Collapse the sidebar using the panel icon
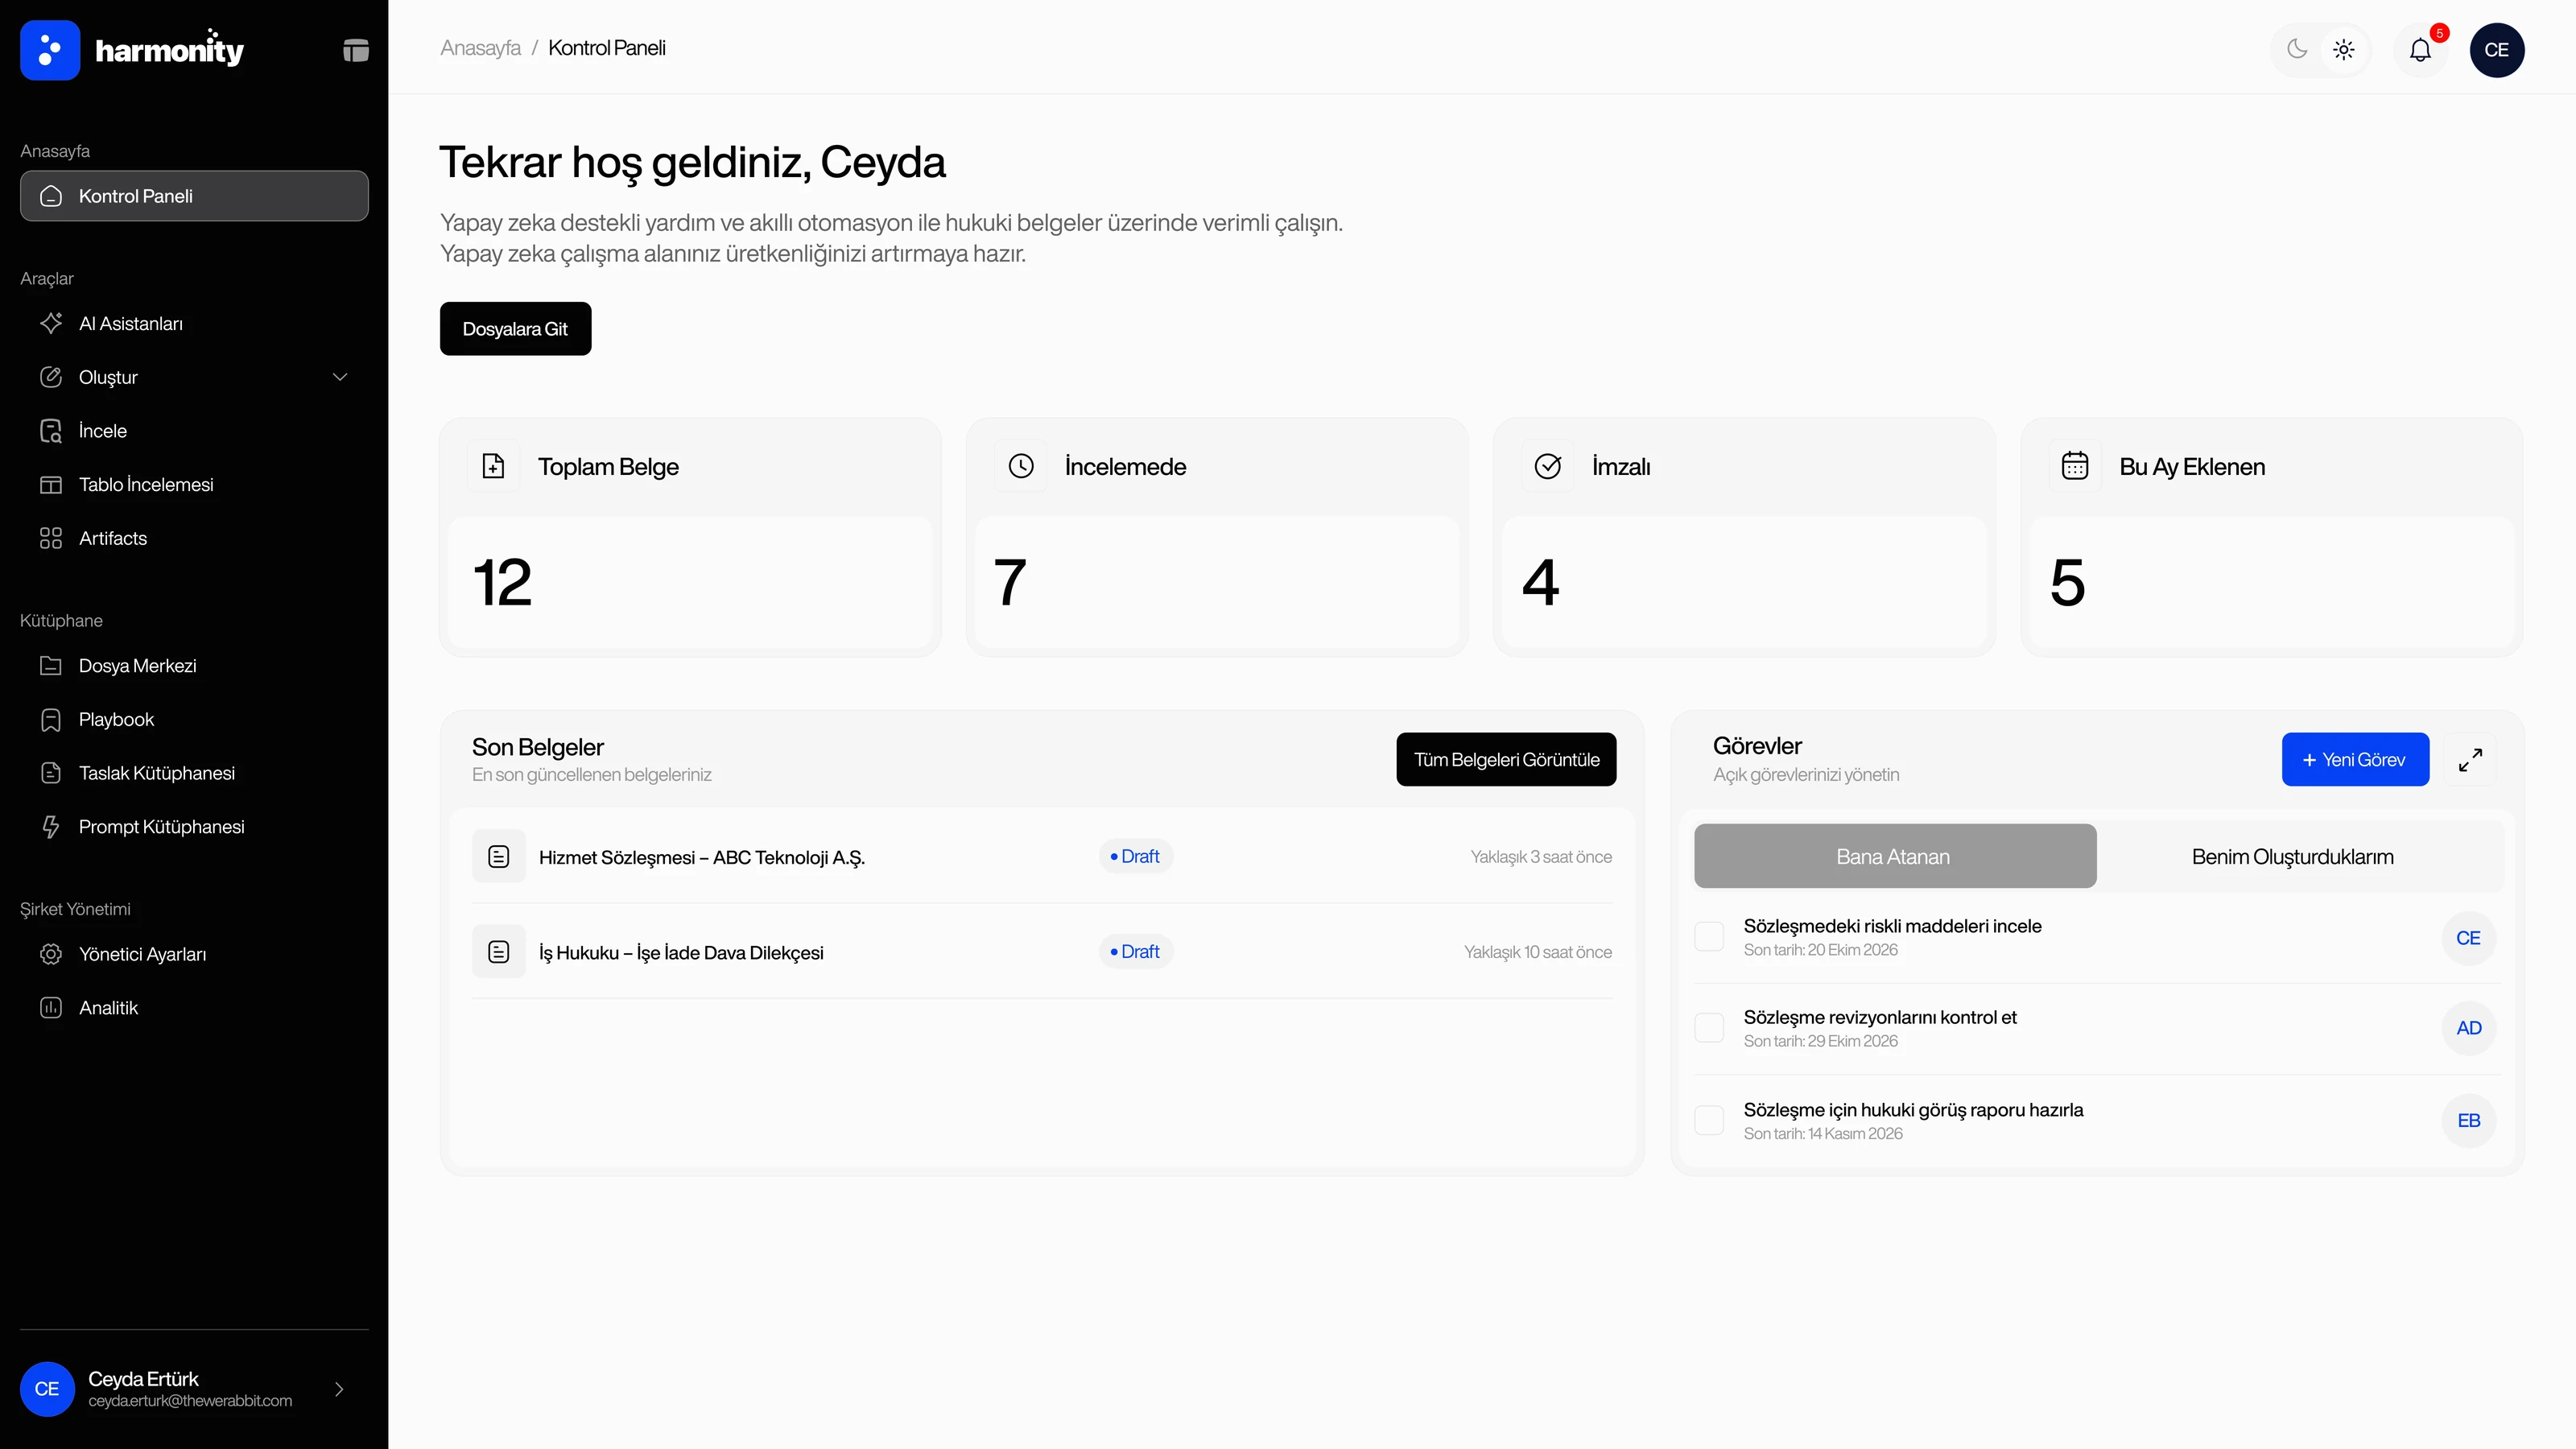2576x1449 pixels. [356, 50]
